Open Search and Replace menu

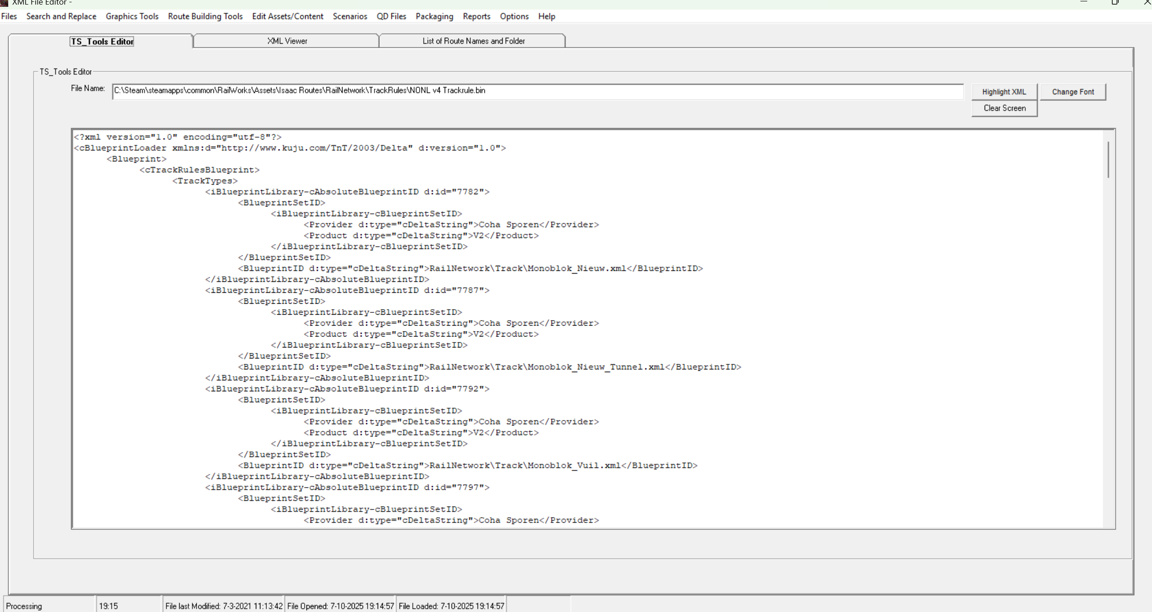click(61, 16)
